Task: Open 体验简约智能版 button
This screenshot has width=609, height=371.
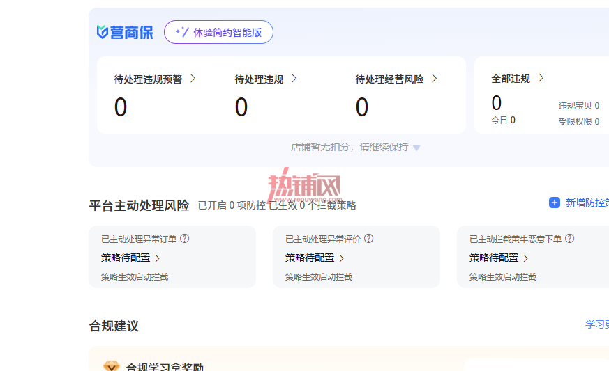Action: tap(218, 32)
